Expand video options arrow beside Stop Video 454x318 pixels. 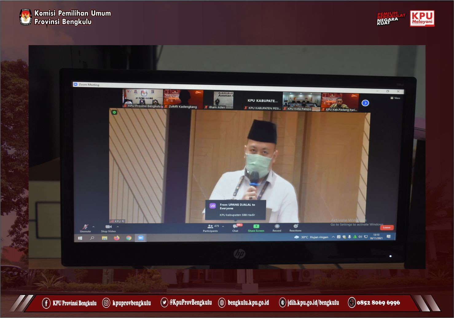point(118,227)
